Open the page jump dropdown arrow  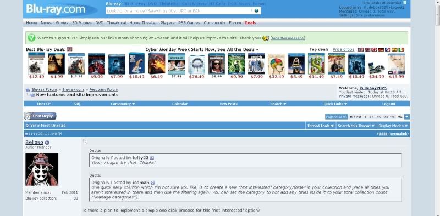pyautogui.click(x=407, y=117)
